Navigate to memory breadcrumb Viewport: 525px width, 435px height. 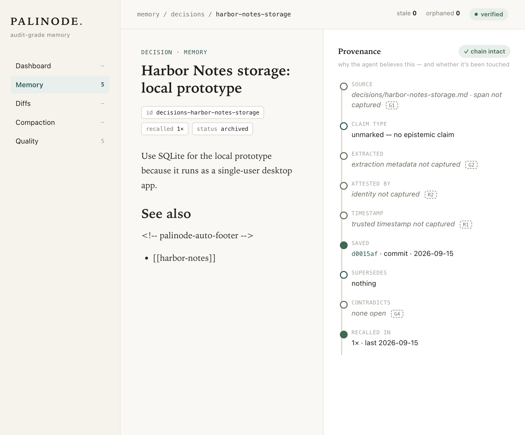(x=148, y=14)
